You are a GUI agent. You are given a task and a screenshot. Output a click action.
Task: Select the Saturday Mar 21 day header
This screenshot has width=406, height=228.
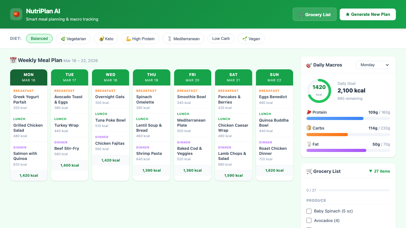233,77
